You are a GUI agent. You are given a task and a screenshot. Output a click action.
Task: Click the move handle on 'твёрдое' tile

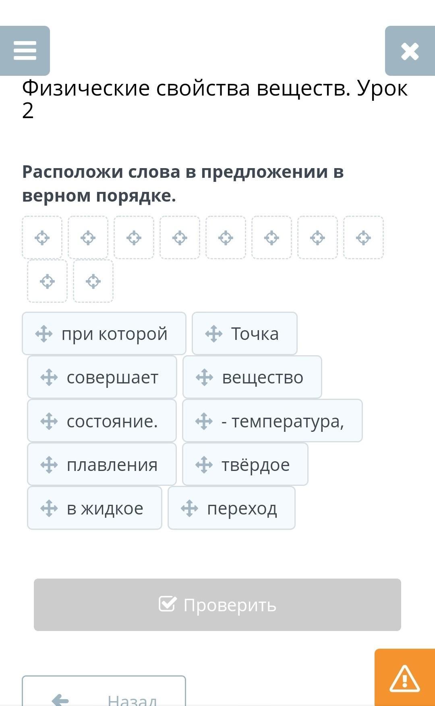204,464
